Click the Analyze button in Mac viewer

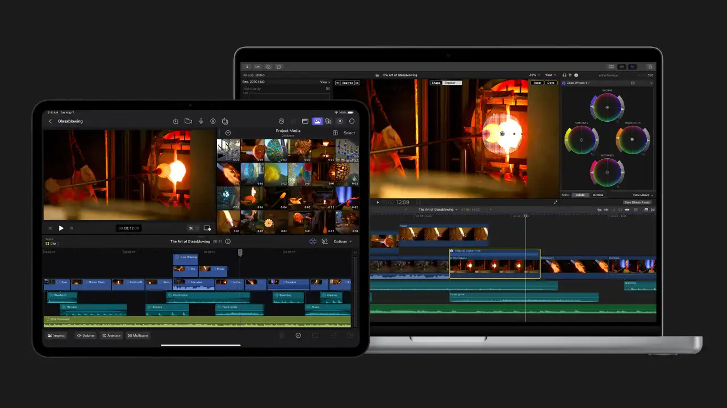(348, 83)
